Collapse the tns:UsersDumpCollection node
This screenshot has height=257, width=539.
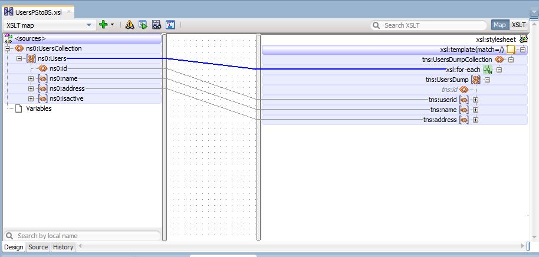[511, 60]
